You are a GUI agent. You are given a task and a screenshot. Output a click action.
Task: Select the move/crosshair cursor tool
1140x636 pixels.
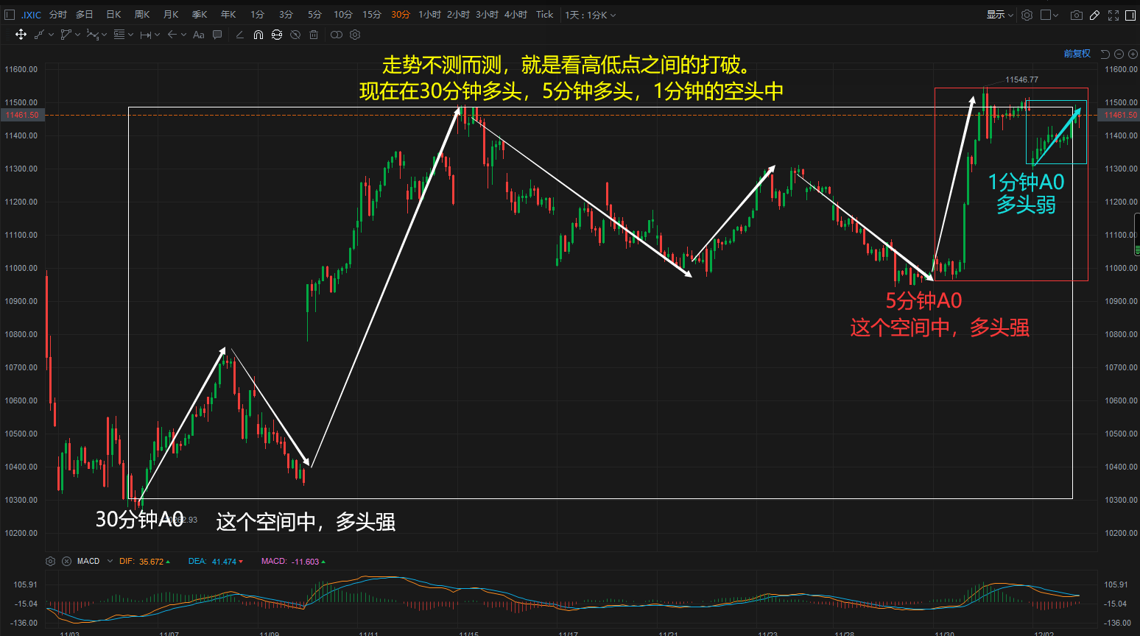[21, 35]
